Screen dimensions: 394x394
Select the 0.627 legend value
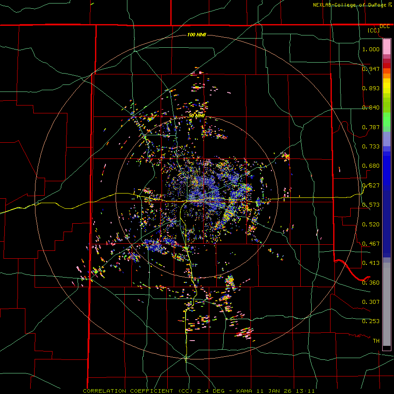371,186
